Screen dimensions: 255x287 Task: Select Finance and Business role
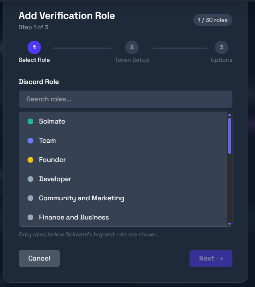[x=74, y=218]
